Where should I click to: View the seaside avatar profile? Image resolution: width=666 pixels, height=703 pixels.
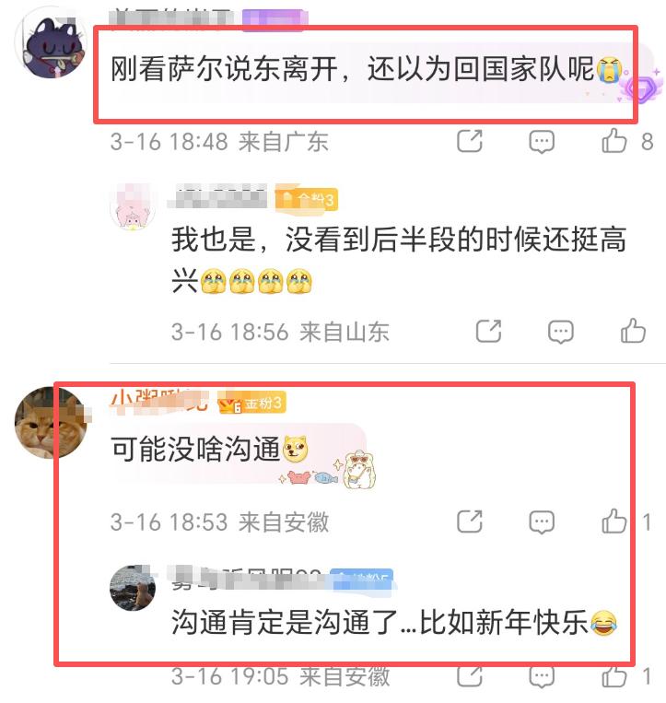pyautogui.click(x=133, y=588)
